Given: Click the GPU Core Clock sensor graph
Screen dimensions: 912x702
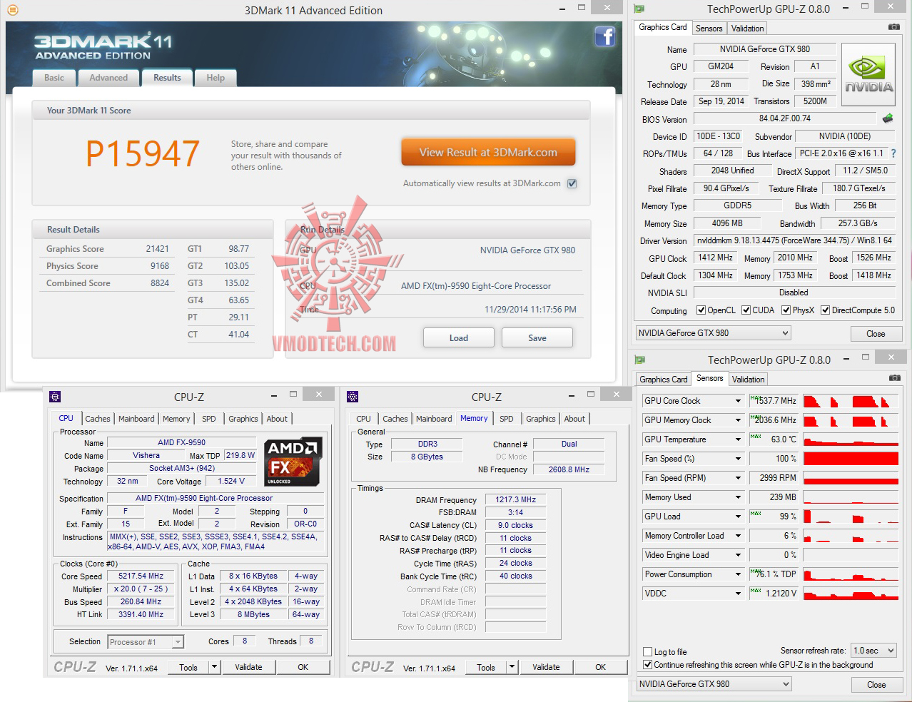Looking at the screenshot, I should (851, 401).
